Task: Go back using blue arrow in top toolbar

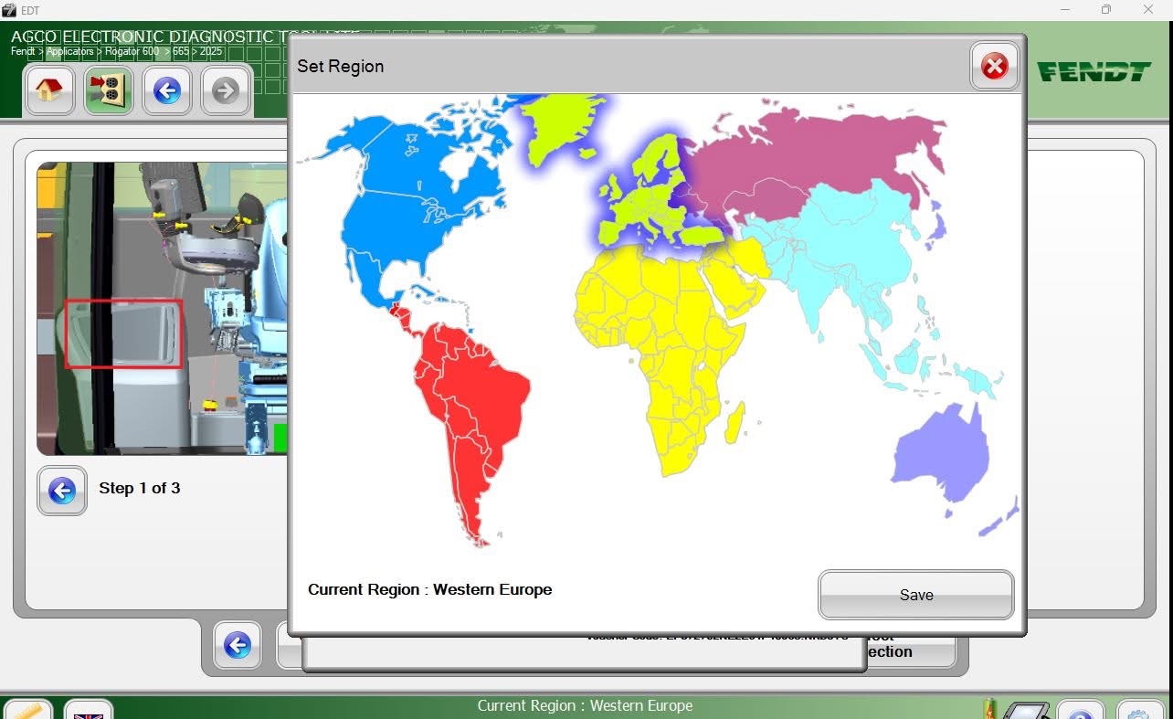Action: pyautogui.click(x=167, y=90)
